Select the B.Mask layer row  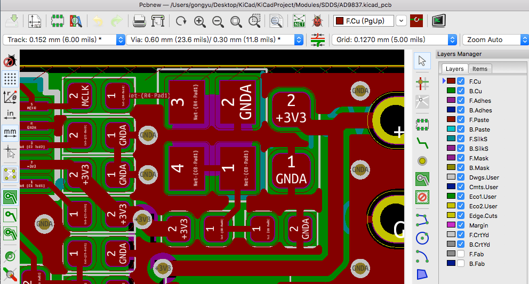(x=484, y=168)
